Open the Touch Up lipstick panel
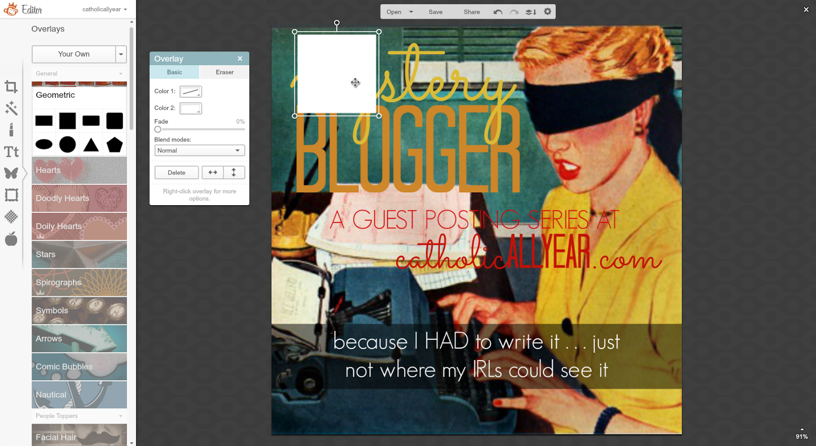Screen dimensions: 816x446 click(x=11, y=129)
